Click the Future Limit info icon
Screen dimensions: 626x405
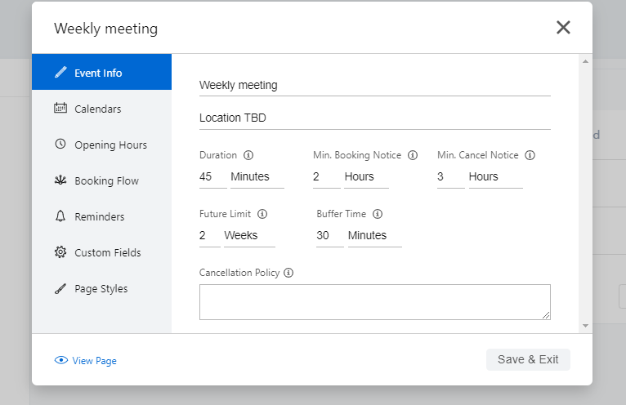(262, 214)
